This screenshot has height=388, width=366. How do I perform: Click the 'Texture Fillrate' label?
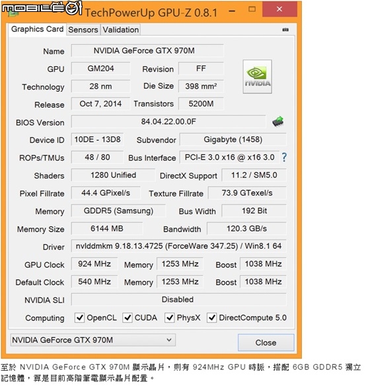click(176, 194)
